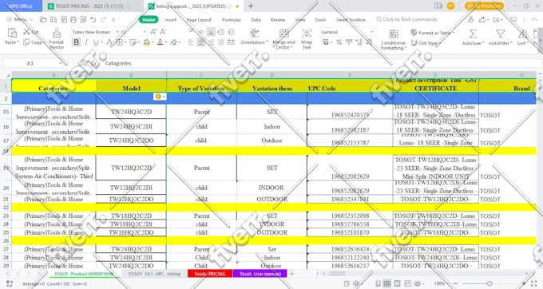Screen dimensions: 543x289
Task: Switch to Tosot- User manuals sheet tab
Action: (x=260, y=274)
